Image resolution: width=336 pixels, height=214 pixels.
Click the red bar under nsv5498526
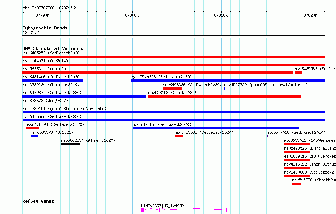click(297, 152)
